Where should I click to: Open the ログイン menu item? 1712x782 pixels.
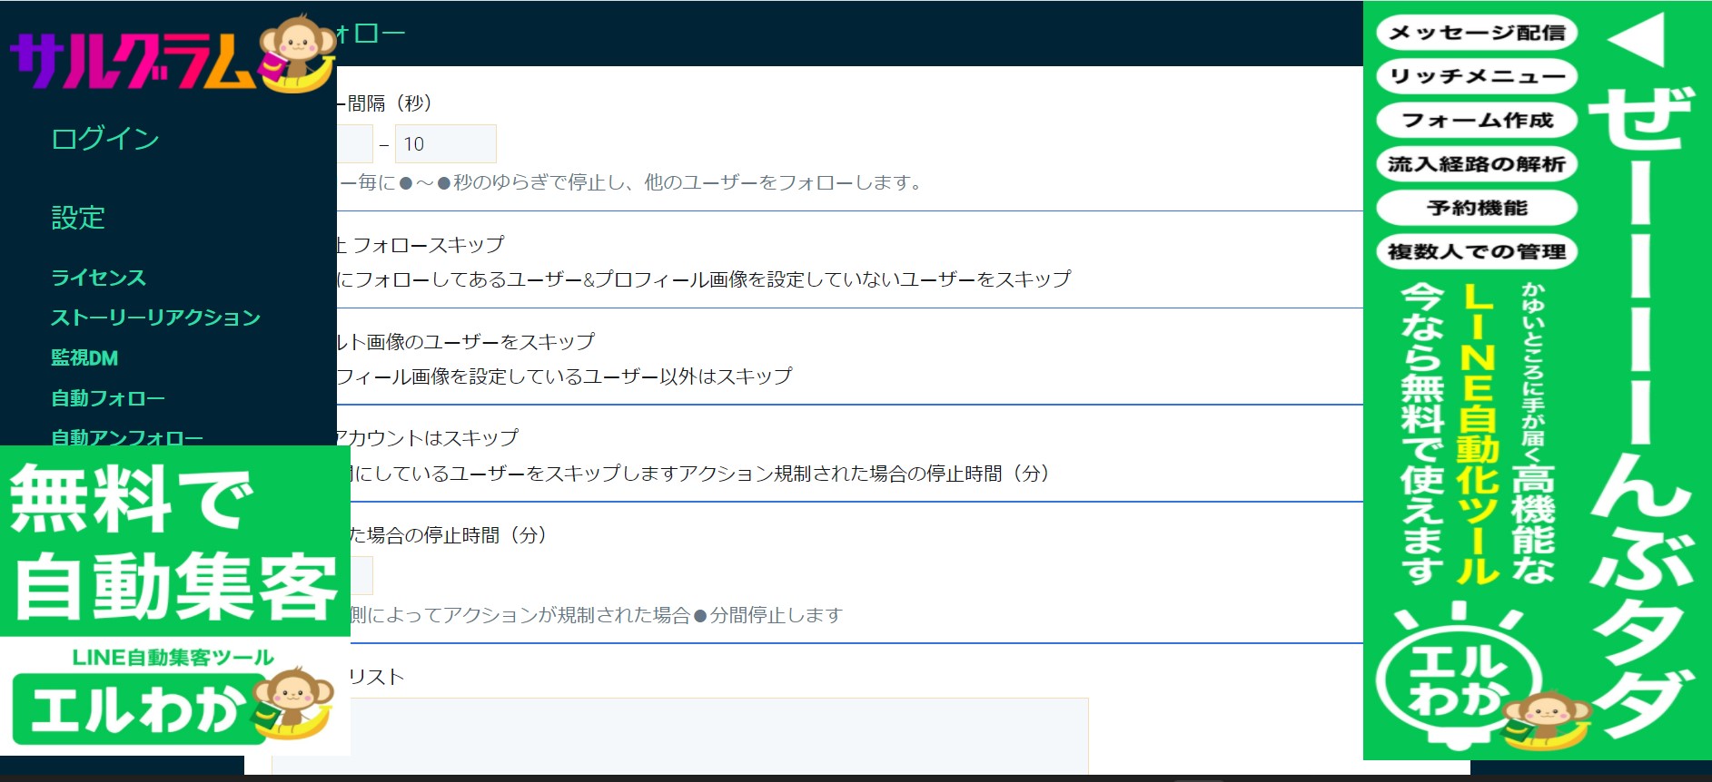[x=105, y=139]
